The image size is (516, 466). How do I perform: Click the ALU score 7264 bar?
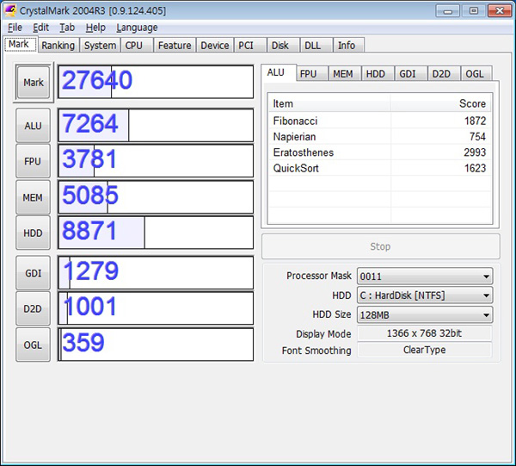pyautogui.click(x=156, y=125)
